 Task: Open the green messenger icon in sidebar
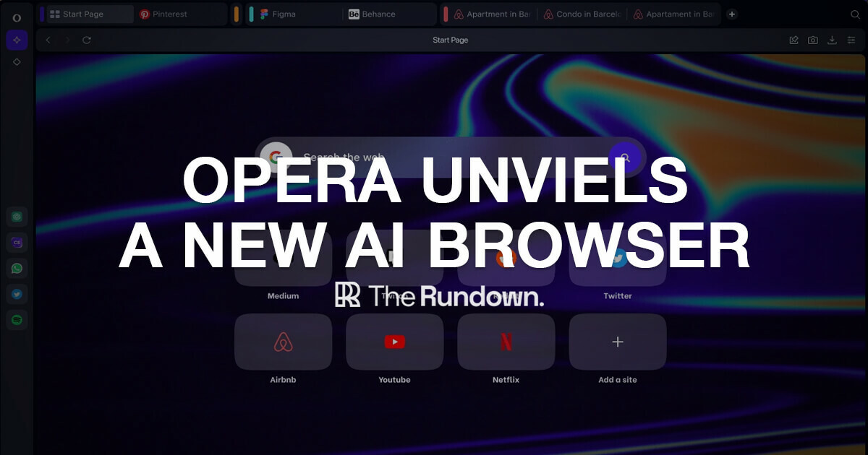17,216
